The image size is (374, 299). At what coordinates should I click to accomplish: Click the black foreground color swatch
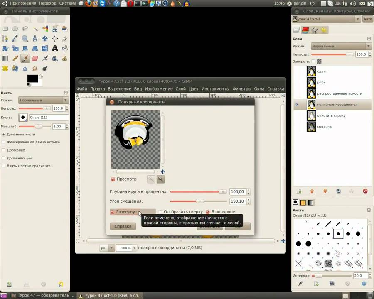32,78
